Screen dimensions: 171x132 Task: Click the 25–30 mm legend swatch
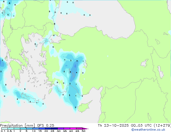54,128
